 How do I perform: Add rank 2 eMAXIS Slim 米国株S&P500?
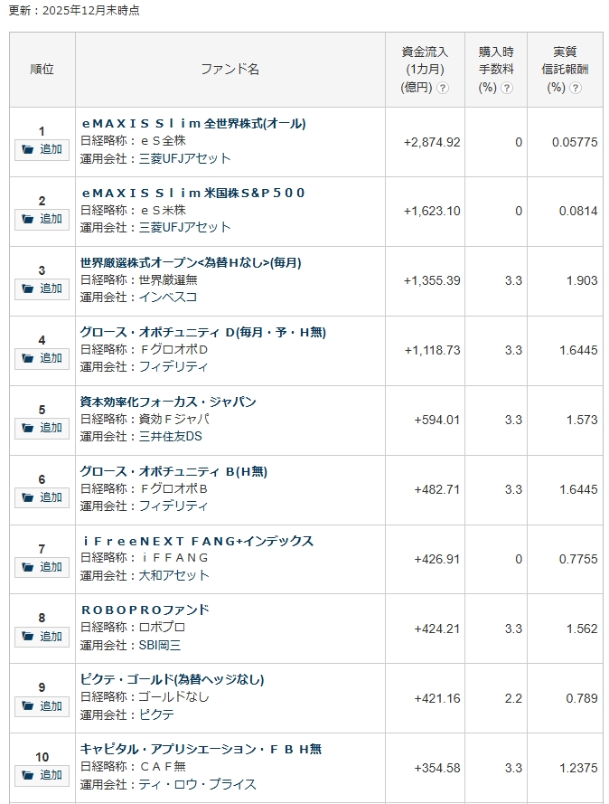(42, 220)
